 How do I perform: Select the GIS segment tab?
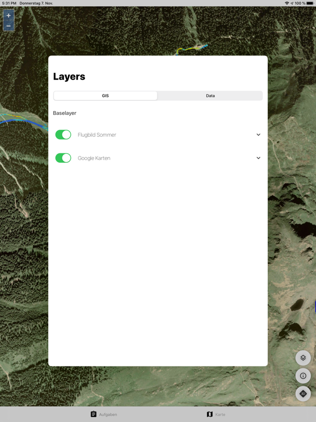[x=105, y=96]
